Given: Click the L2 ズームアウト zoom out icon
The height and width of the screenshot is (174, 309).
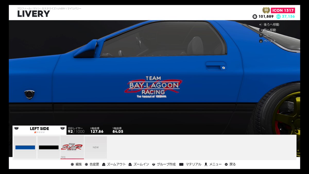Looking at the screenshot, I should pyautogui.click(x=104, y=164).
